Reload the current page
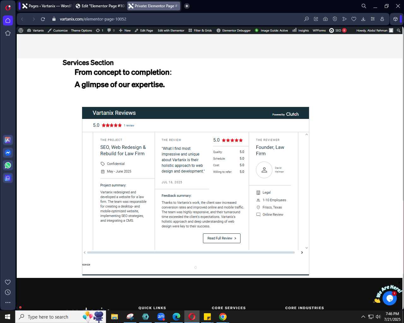The height and width of the screenshot is (323, 404). coord(43,19)
